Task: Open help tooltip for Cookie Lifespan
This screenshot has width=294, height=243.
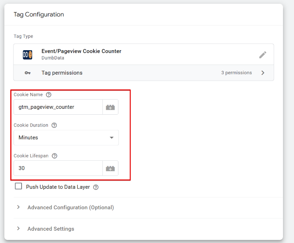Action: [55, 156]
